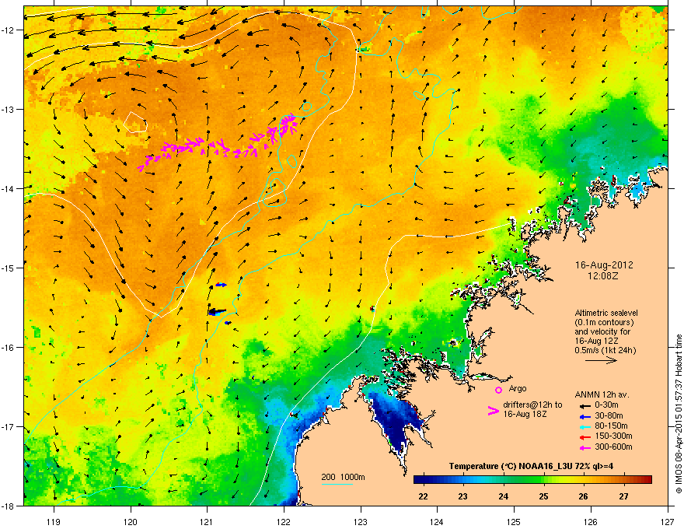Select the black 0-30m ANMN legend arrow
Viewport: 684px width, 529px height.
click(x=585, y=405)
